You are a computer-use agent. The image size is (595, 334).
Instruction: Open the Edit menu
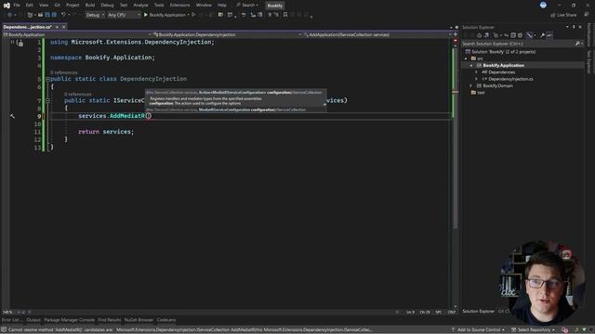click(29, 6)
